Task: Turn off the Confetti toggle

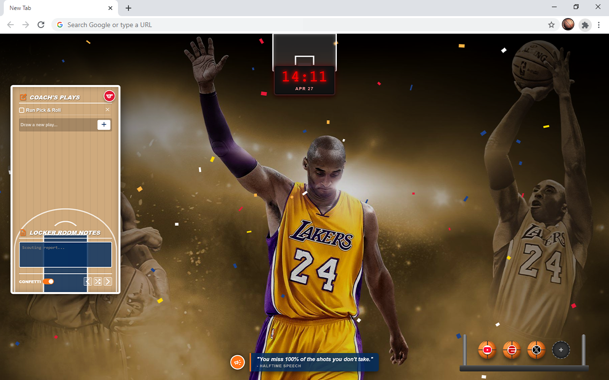Action: click(x=49, y=282)
